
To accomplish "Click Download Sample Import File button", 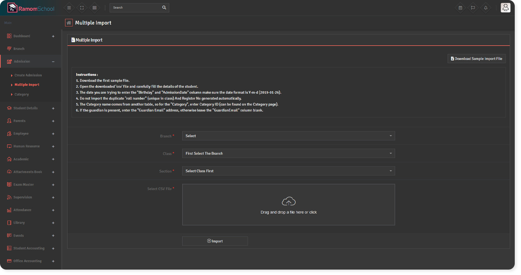I will [476, 59].
